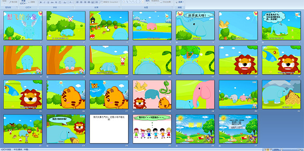Screen dimensions: 304x151
Task: Click the New Slide (新建幻灯片) button
Action: pos(23,2)
